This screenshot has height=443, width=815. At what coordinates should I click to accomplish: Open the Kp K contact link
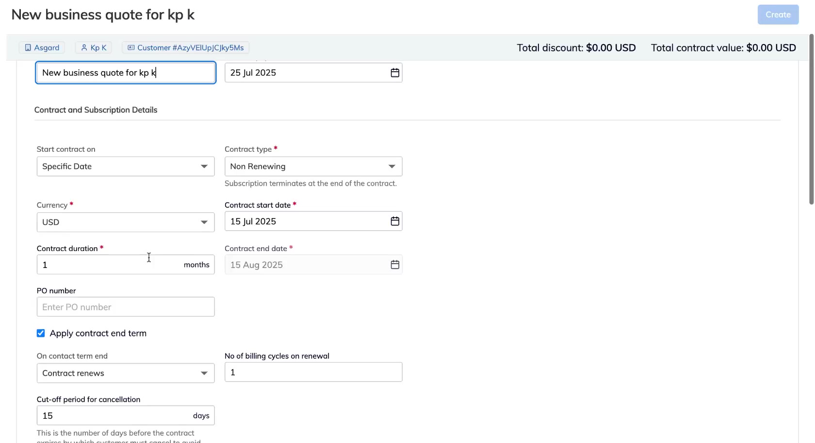tap(98, 47)
